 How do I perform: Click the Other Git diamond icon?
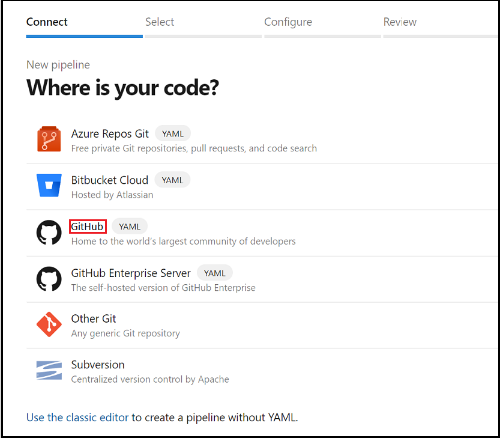49,325
